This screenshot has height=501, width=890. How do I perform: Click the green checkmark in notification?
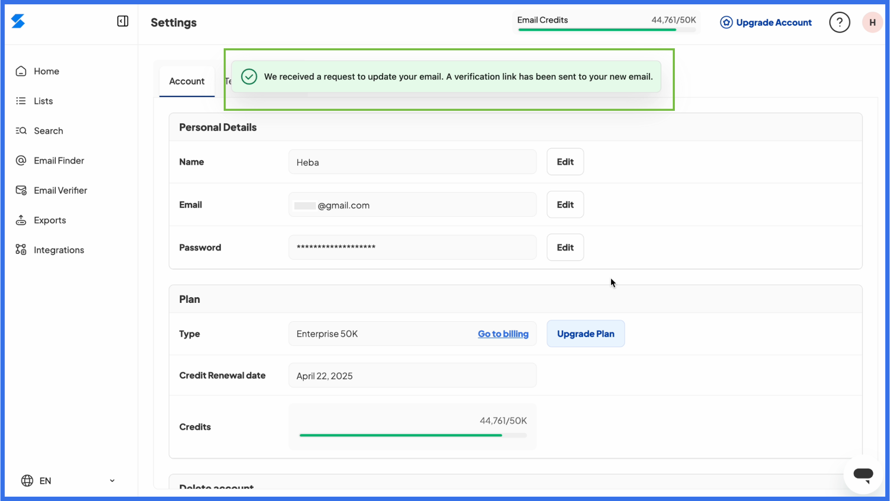249,77
